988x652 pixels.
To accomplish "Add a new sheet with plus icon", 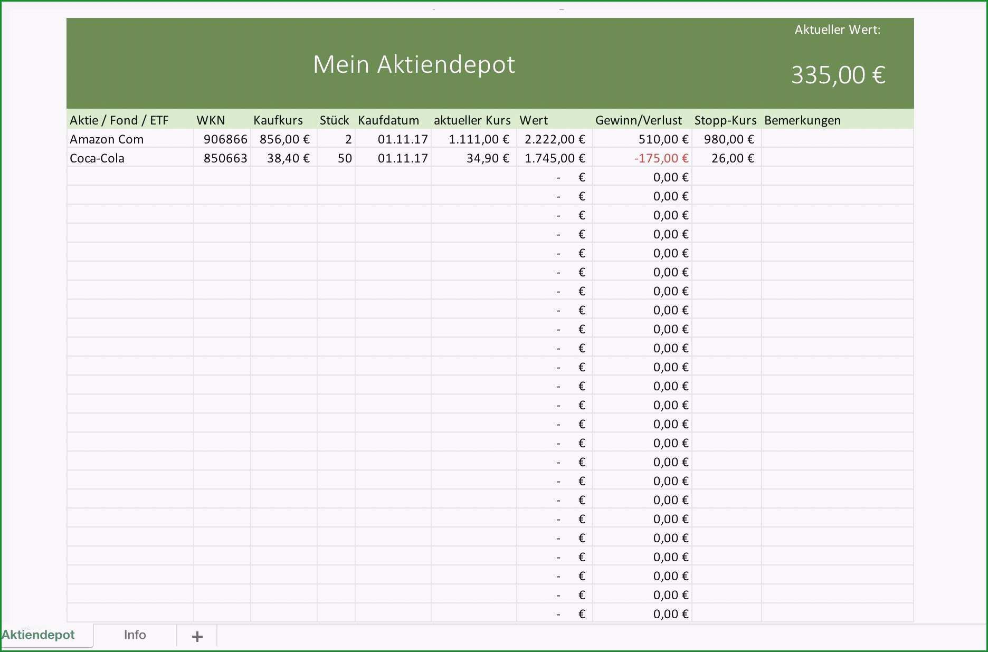I will coord(197,636).
